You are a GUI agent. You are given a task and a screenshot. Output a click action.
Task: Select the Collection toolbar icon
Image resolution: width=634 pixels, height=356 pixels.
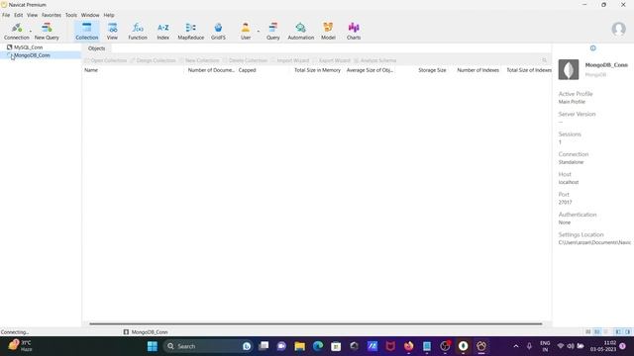86,31
